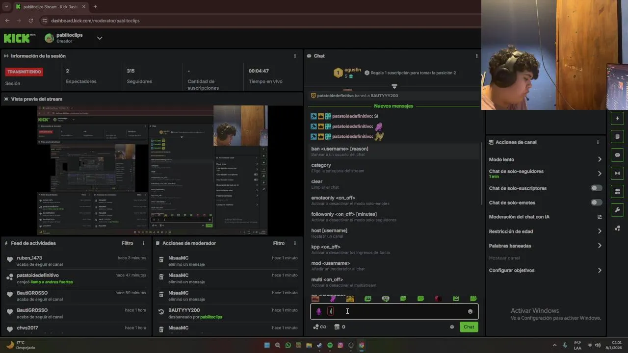Click the browser address bar
Image resolution: width=628 pixels, height=353 pixels.
259,21
